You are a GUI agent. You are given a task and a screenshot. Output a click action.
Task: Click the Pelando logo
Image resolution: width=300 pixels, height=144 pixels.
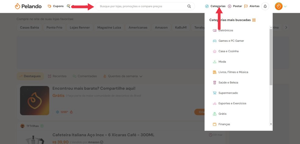[28, 6]
